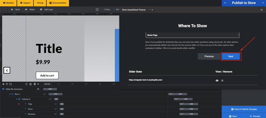Select the Column-2 layer
266x118 pixels.
coord(26,99)
